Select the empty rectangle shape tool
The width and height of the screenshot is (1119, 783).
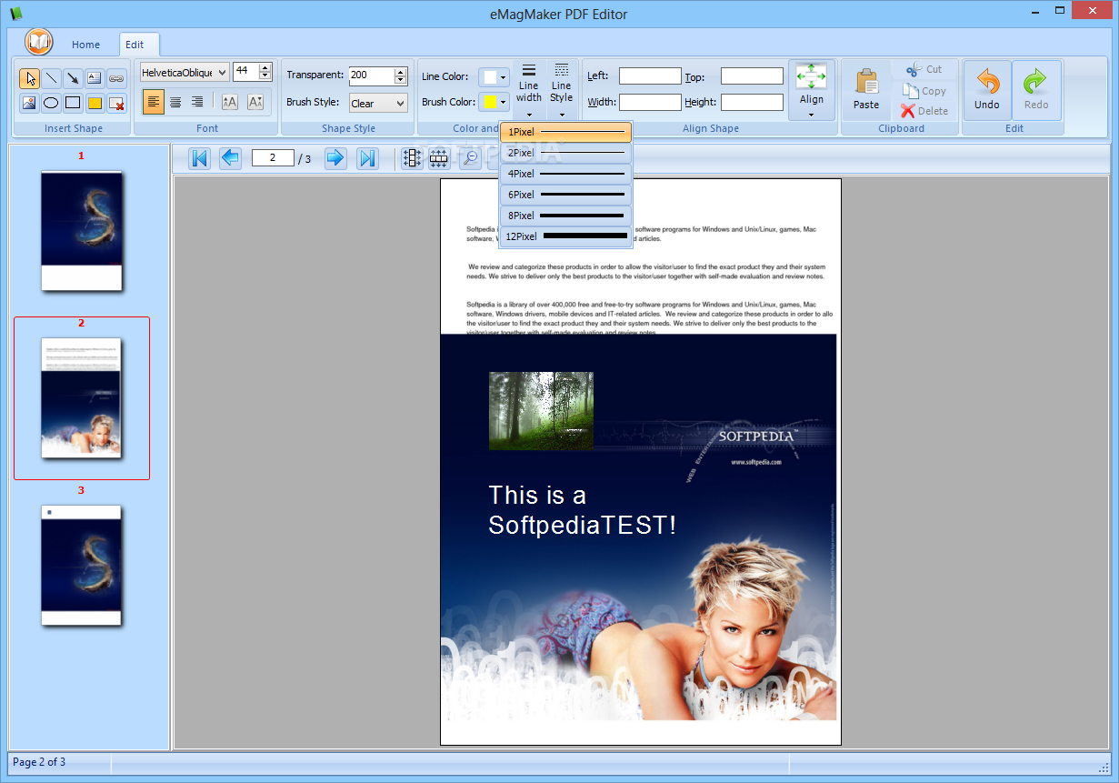(x=73, y=103)
